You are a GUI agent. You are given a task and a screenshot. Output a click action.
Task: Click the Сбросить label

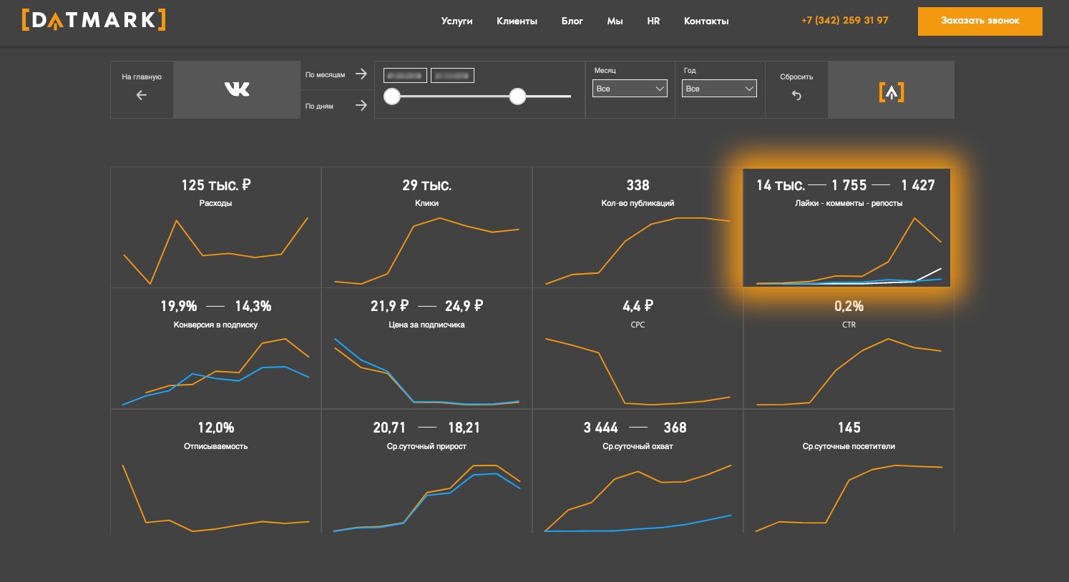796,77
